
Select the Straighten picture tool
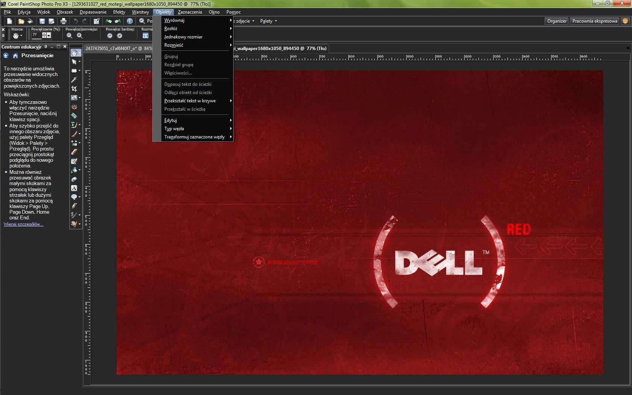click(x=74, y=98)
